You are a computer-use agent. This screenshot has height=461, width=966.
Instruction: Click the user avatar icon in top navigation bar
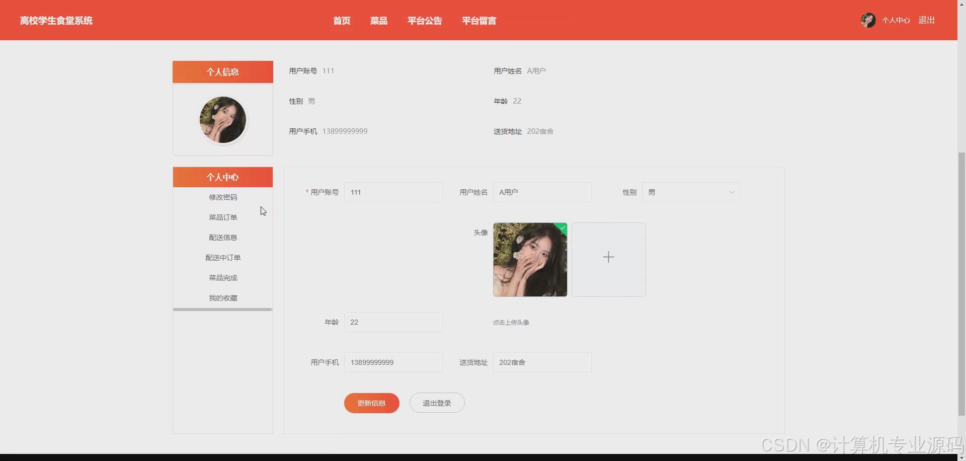point(867,20)
